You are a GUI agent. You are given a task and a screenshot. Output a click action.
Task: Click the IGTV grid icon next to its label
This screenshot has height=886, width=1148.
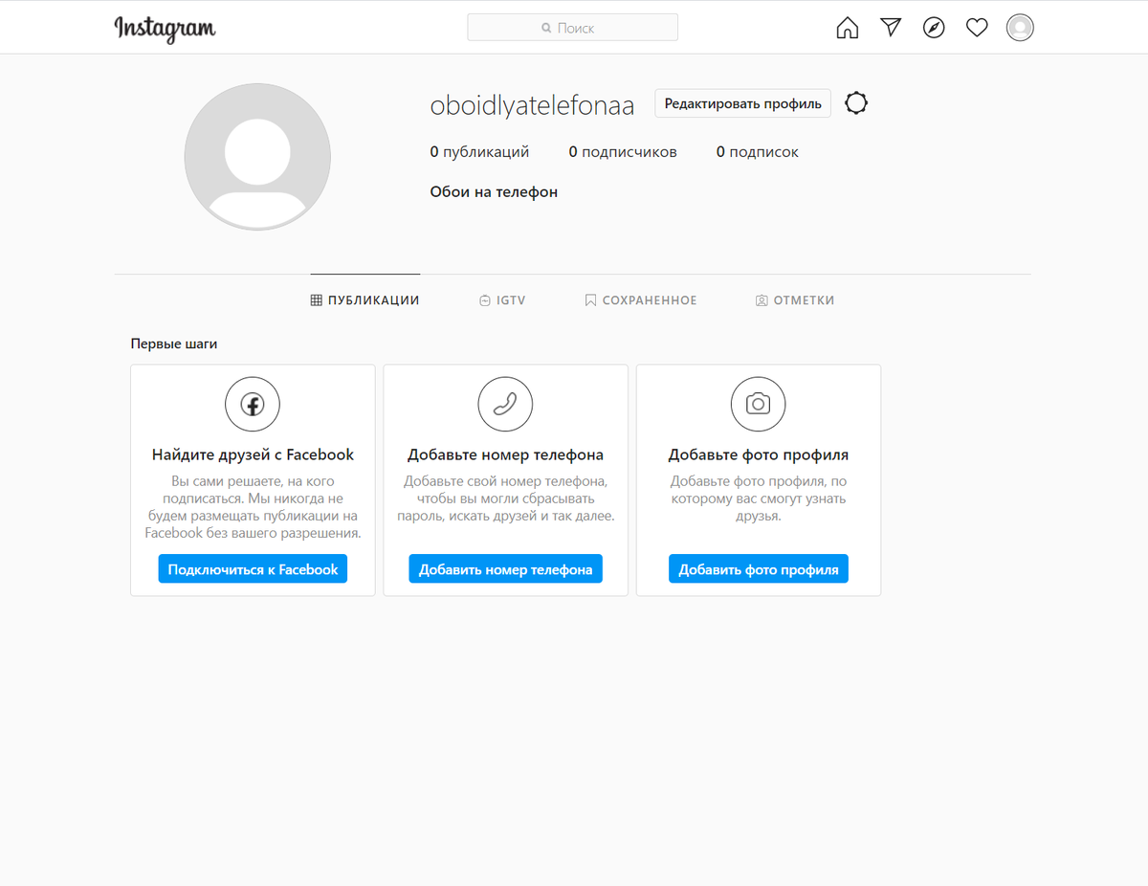[x=484, y=299]
